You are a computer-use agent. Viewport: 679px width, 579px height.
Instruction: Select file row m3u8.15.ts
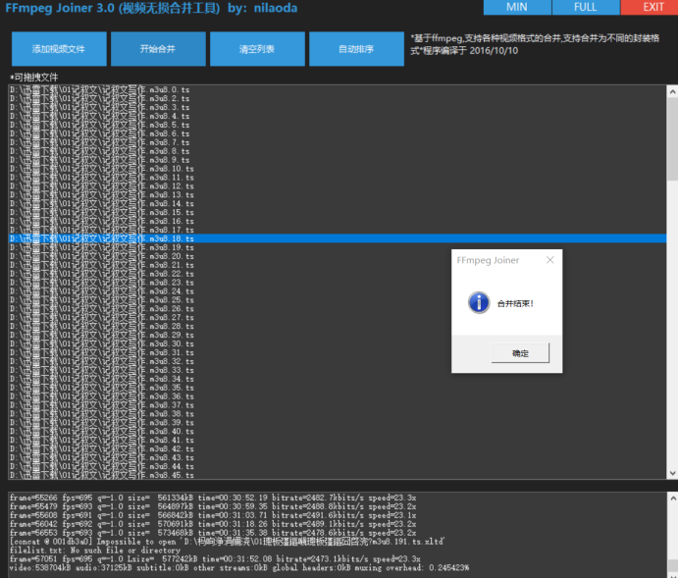tap(338, 212)
